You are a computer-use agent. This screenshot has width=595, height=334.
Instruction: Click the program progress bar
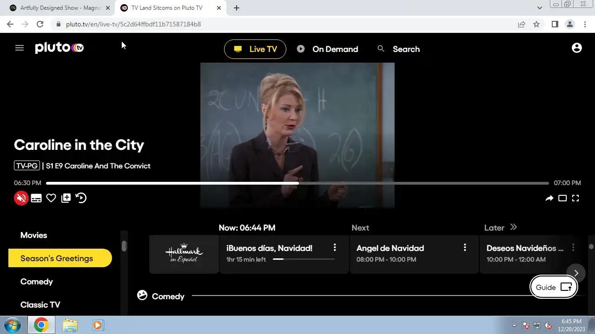point(297,183)
